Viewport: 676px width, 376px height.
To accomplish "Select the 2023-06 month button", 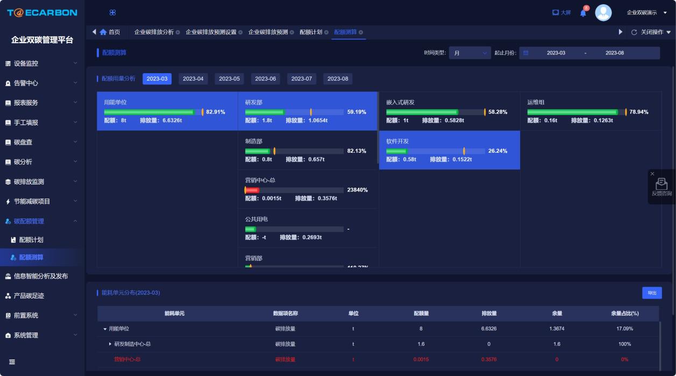I will coord(265,79).
